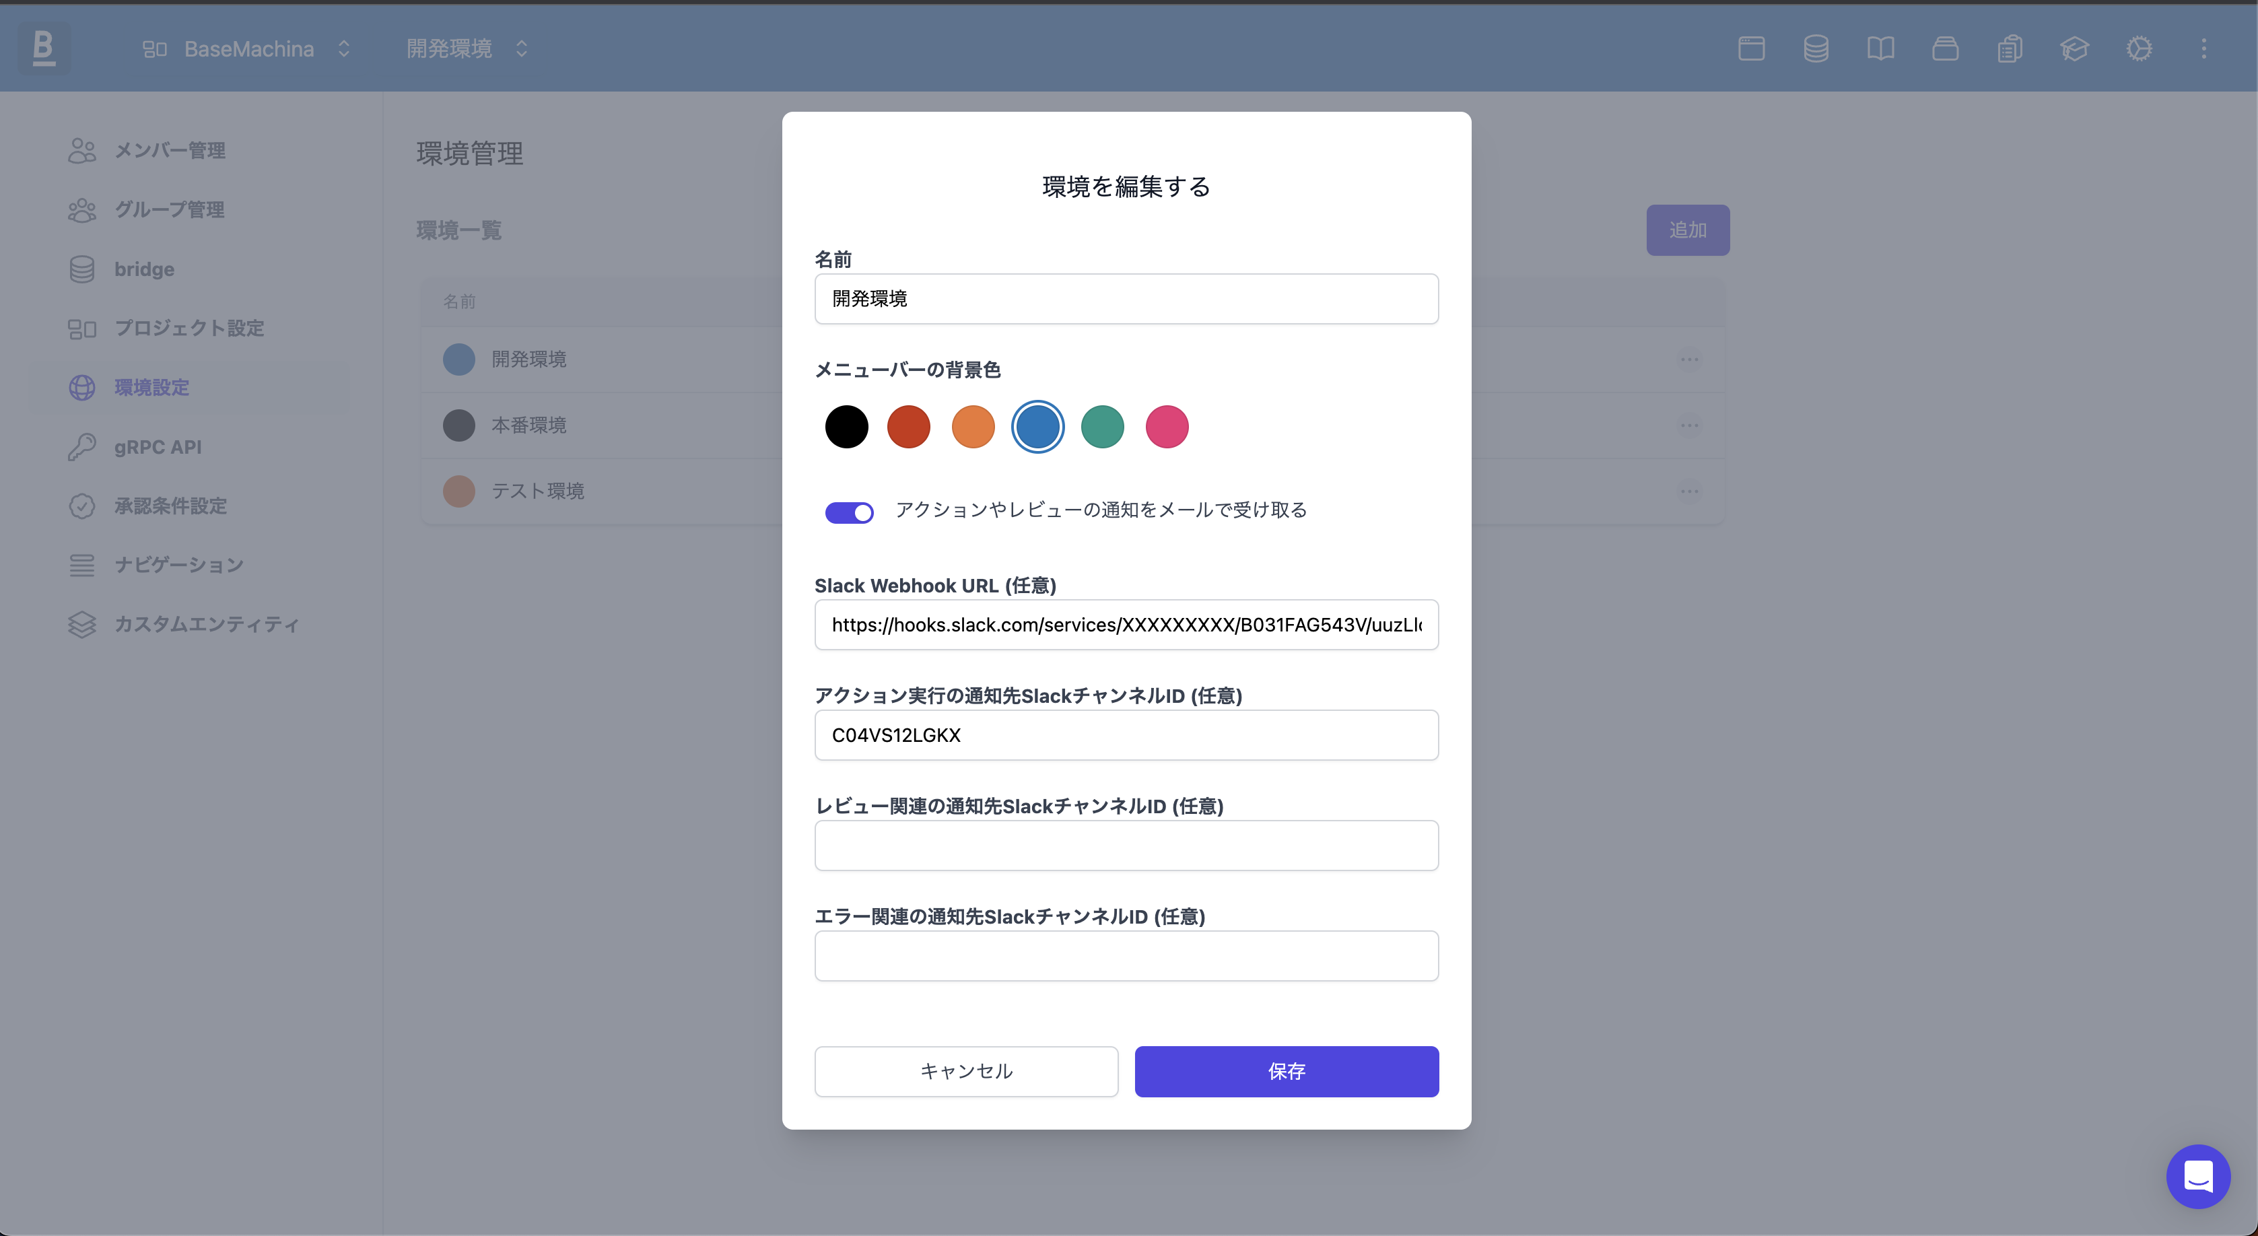The height and width of the screenshot is (1236, 2258).
Task: Click the レビュー関連 Slack channel ID field
Action: click(x=1126, y=846)
